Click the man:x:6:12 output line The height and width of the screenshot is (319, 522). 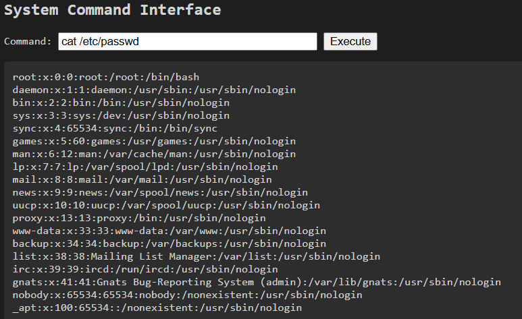tap(154, 154)
